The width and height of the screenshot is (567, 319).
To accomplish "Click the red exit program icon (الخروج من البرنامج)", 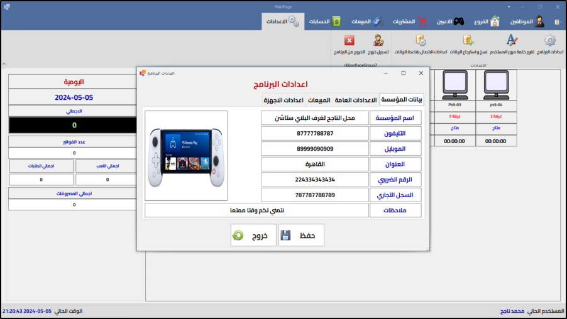I will pyautogui.click(x=350, y=41).
